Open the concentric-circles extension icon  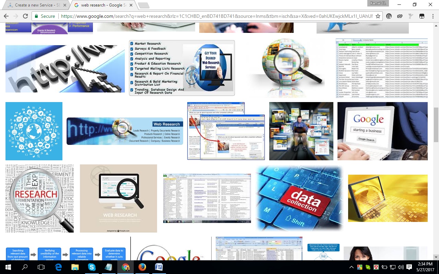(x=389, y=16)
